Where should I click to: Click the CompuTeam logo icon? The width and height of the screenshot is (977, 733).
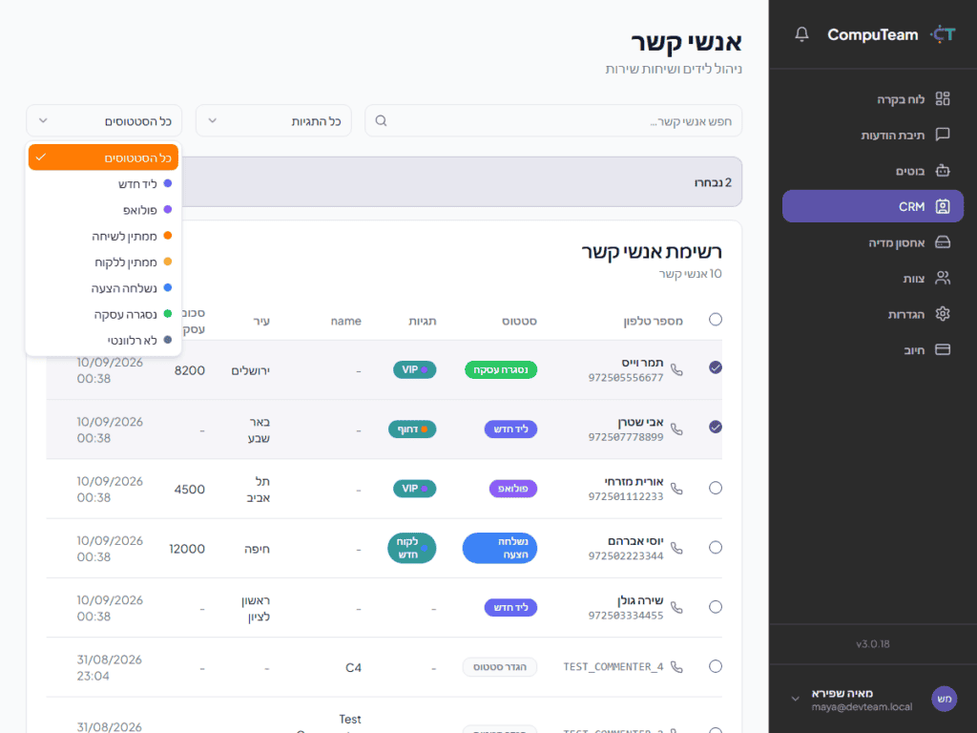point(943,34)
